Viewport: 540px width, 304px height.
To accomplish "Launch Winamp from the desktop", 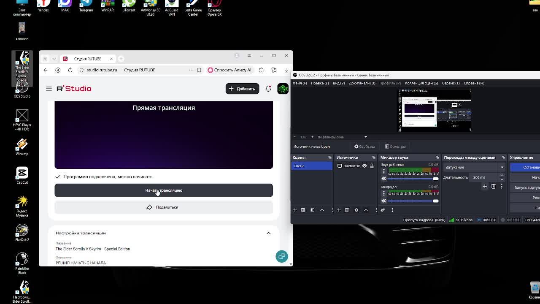I will (x=22, y=147).
